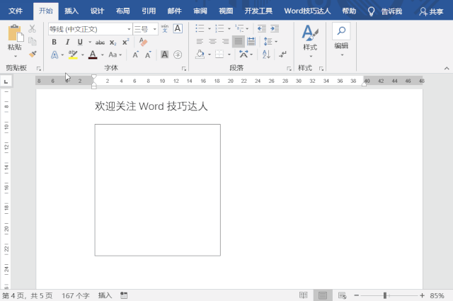Switch to the Layout (布局) tab
The height and width of the screenshot is (301, 453).
122,11
